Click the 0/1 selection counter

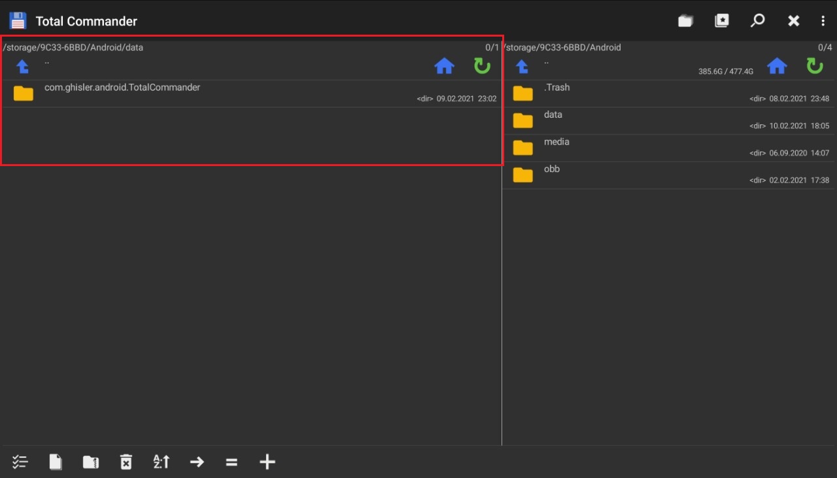[x=492, y=47]
